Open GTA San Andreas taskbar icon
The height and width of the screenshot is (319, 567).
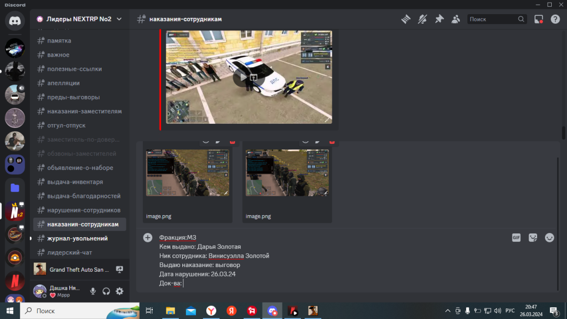(313, 311)
